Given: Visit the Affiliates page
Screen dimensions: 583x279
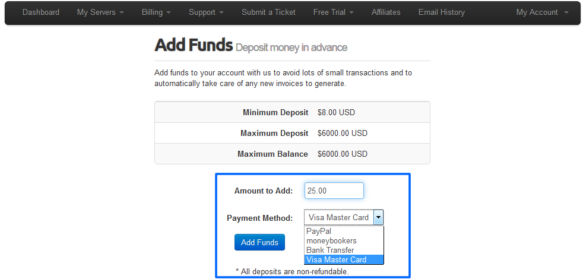Looking at the screenshot, I should tap(386, 12).
